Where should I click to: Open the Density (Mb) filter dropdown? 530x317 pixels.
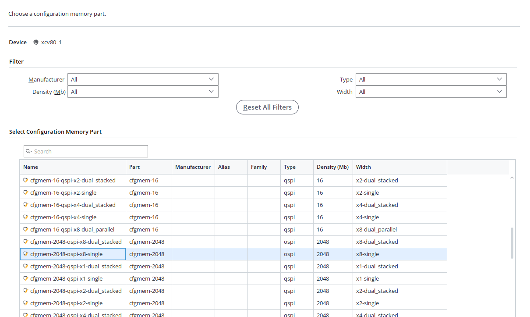[x=143, y=92]
